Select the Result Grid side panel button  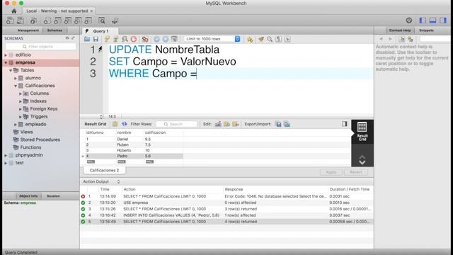tap(362, 132)
